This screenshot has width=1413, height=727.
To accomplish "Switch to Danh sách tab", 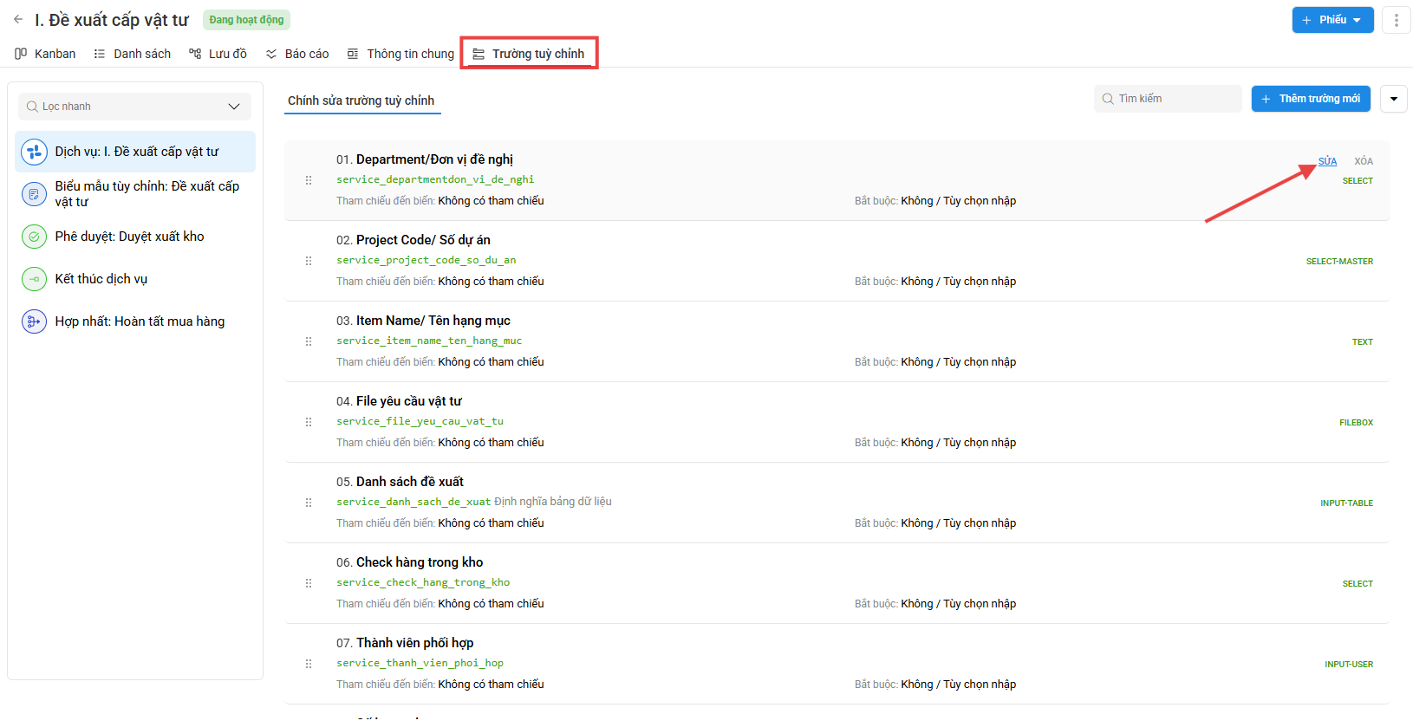I will tap(133, 54).
